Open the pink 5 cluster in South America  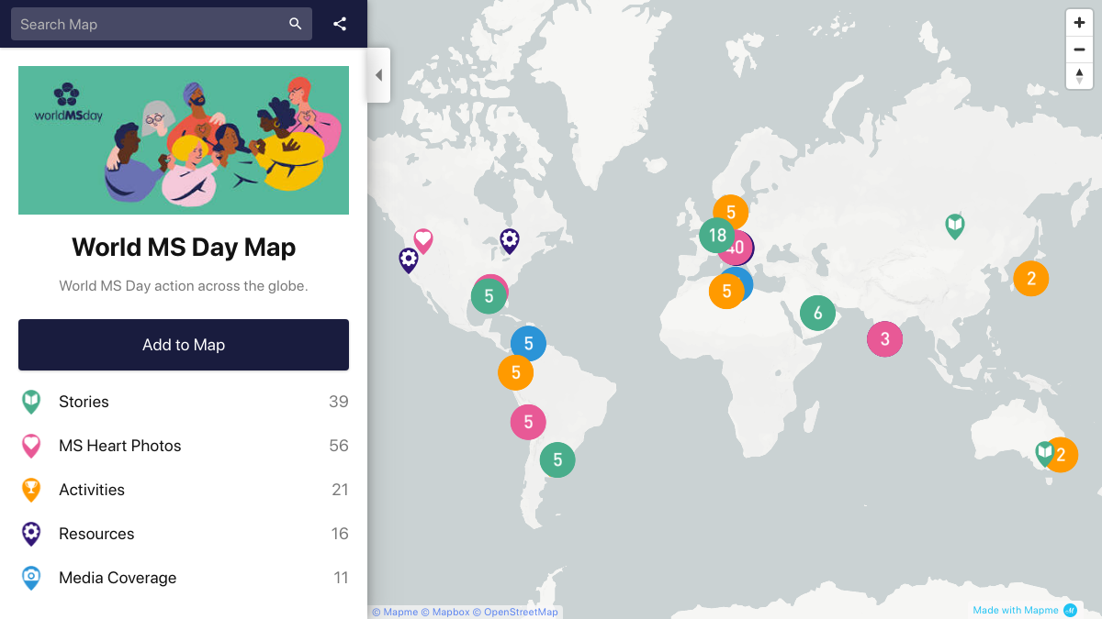pyautogui.click(x=528, y=422)
